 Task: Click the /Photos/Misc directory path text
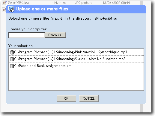coord(106,18)
